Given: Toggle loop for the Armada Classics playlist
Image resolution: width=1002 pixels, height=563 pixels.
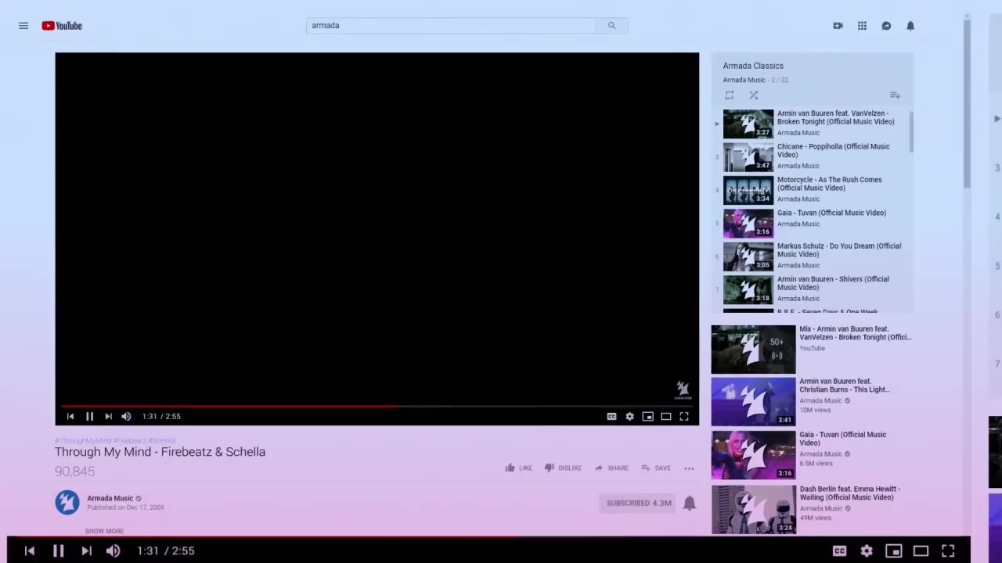Looking at the screenshot, I should [x=729, y=95].
